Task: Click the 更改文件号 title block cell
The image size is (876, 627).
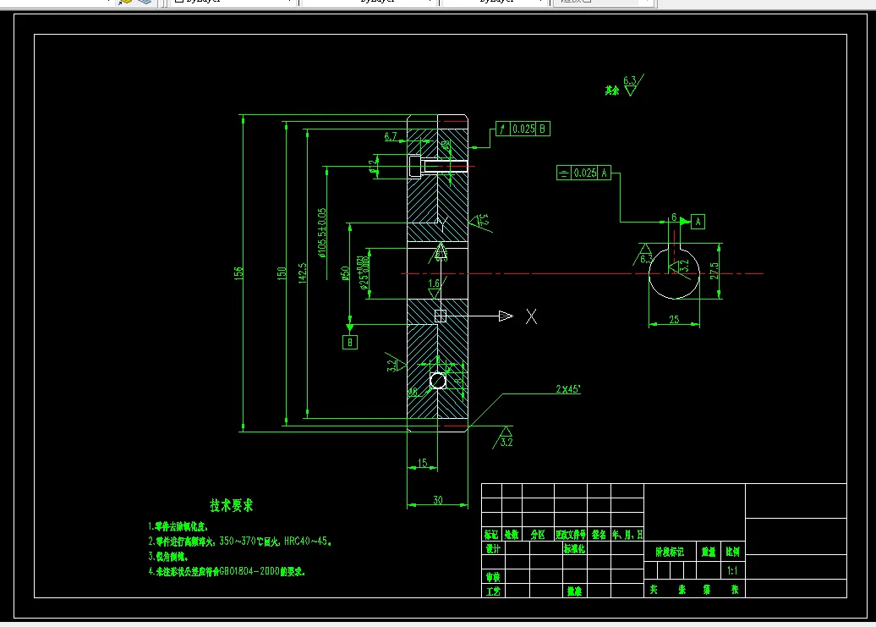Action: (x=571, y=534)
